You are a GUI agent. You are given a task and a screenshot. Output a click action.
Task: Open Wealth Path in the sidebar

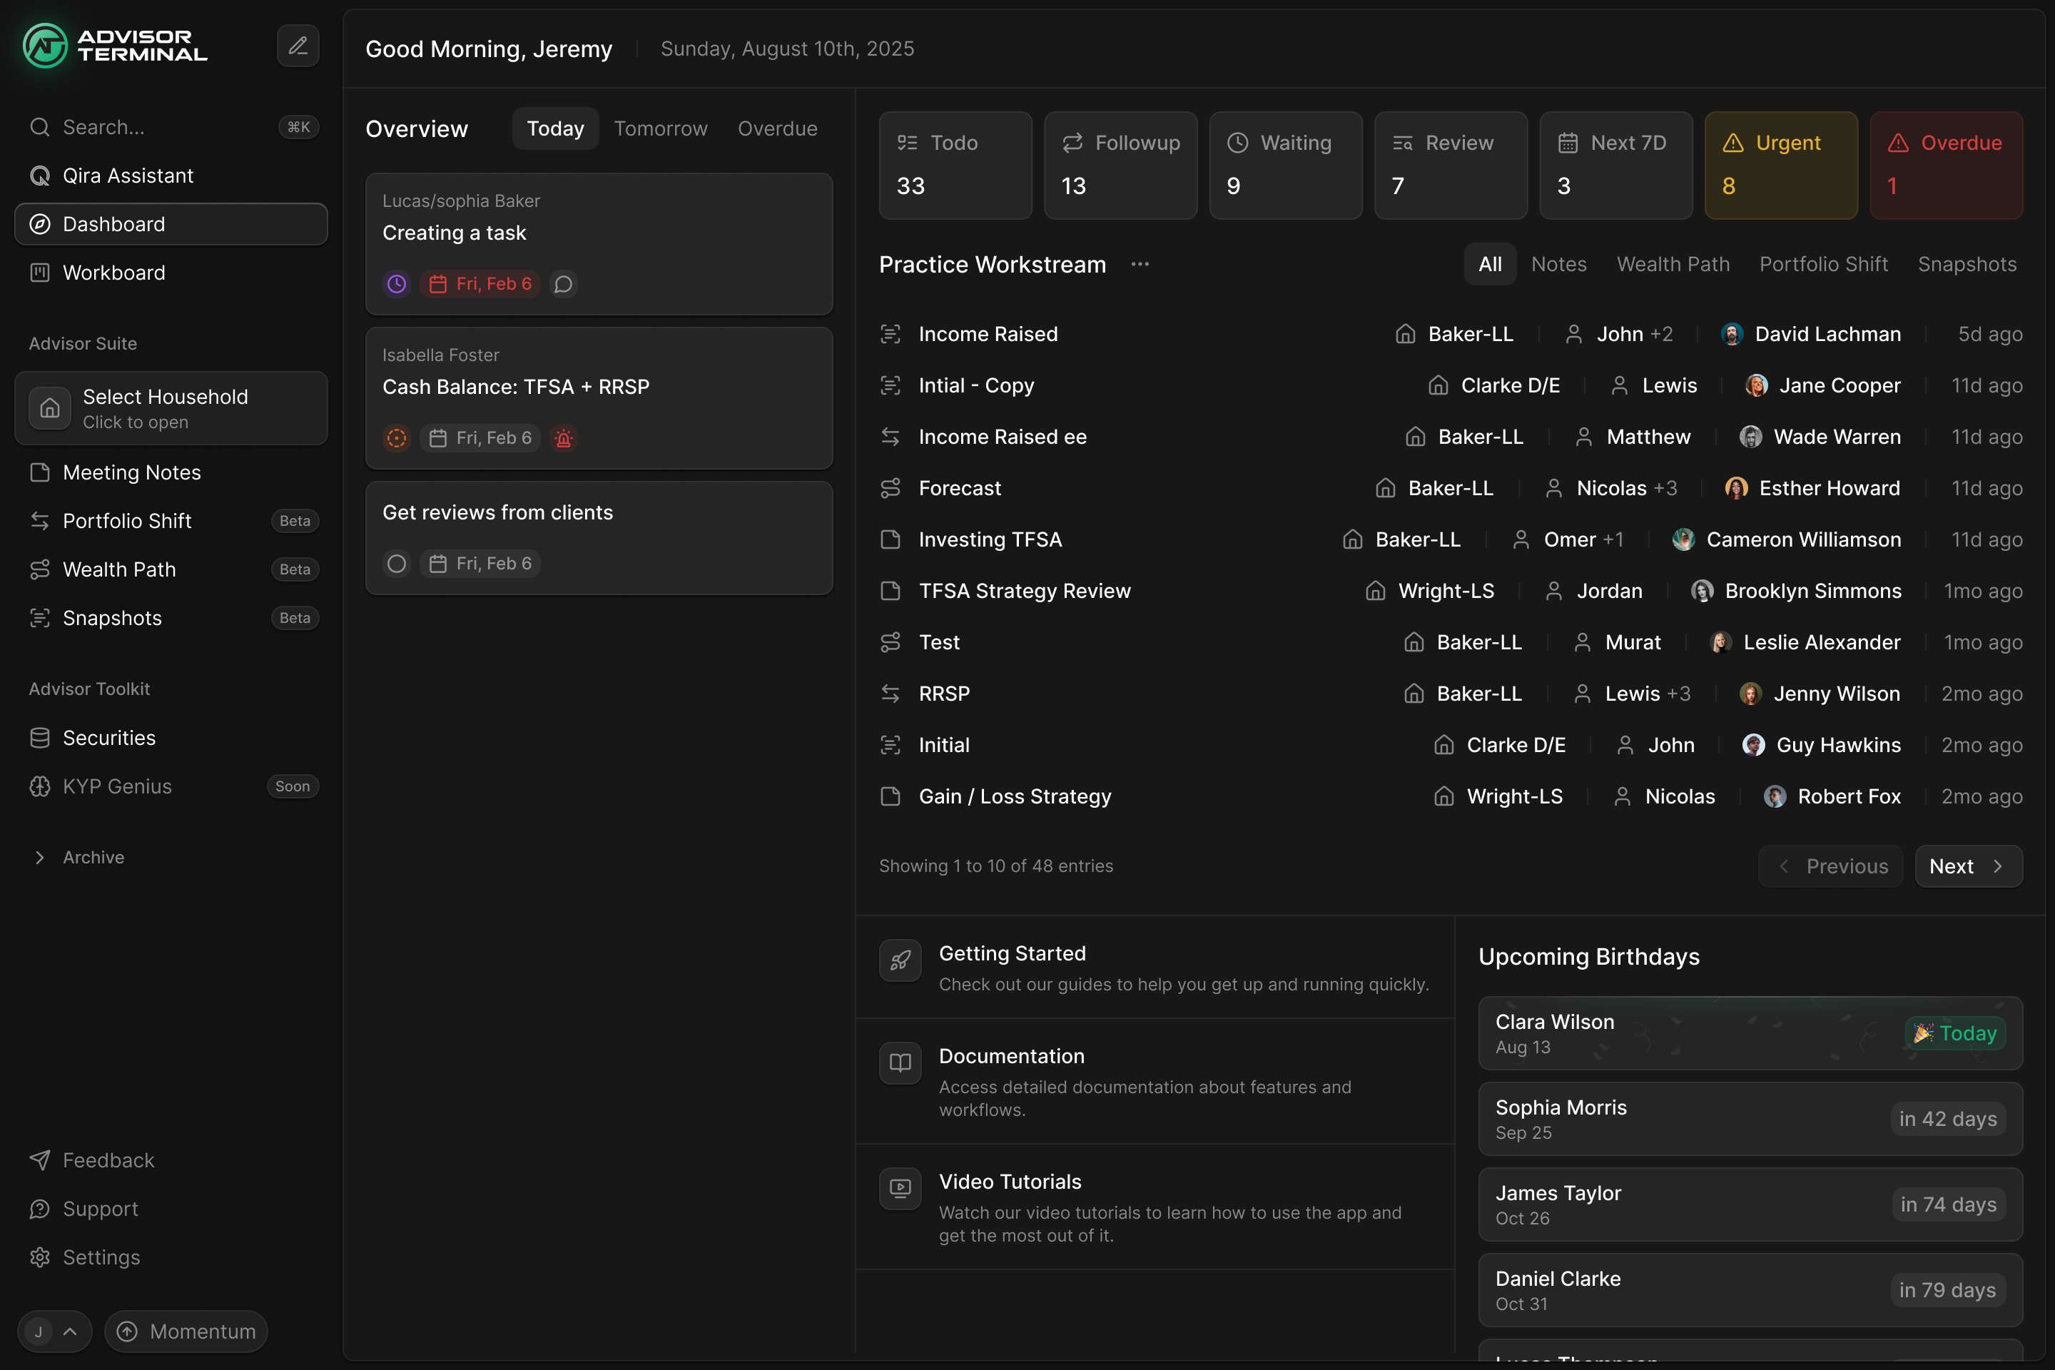[x=171, y=569]
